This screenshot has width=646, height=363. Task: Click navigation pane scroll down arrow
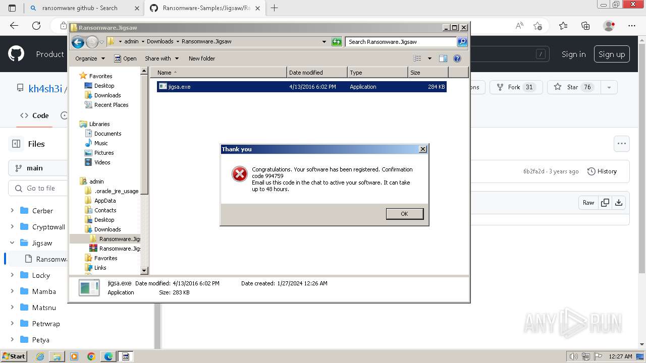144,271
